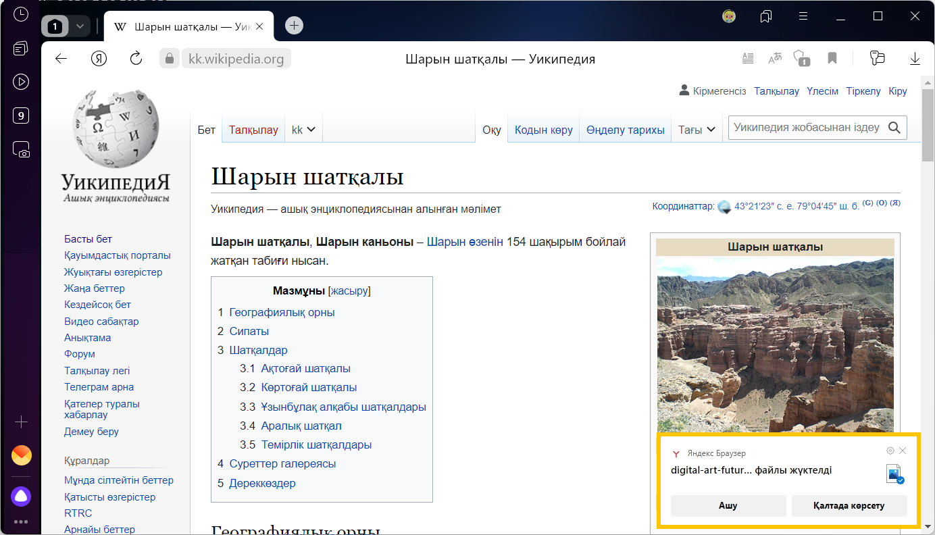The width and height of the screenshot is (935, 535).
Task: Open notification settings gear icon
Action: [x=890, y=451]
